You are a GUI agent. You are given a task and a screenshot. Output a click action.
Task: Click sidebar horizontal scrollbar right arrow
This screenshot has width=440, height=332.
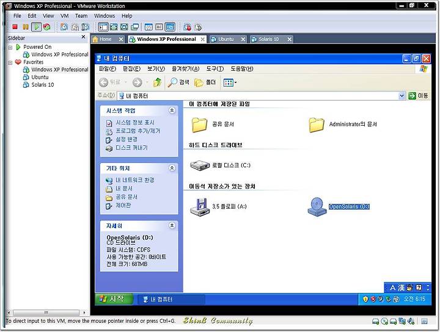point(84,312)
